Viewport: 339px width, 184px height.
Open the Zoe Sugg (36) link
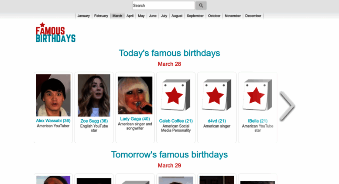(x=94, y=121)
